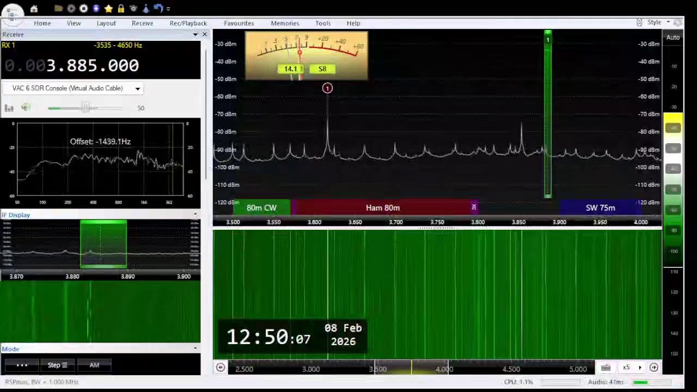Click the SW 75m band label
697x392 pixels.
coord(601,208)
